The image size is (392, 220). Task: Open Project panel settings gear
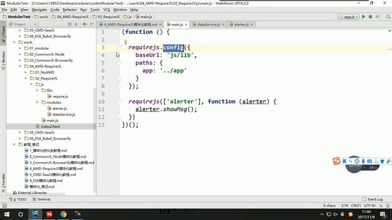coord(85,24)
